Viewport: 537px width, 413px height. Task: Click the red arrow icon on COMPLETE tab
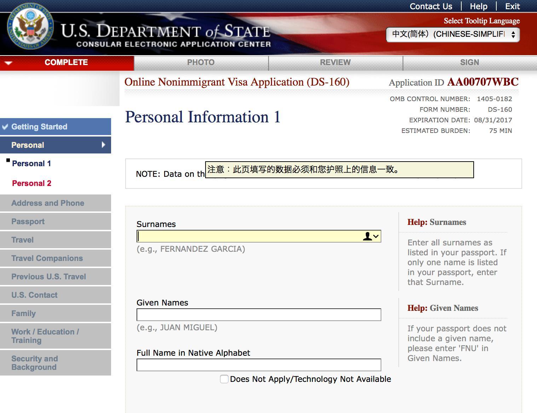coord(9,63)
